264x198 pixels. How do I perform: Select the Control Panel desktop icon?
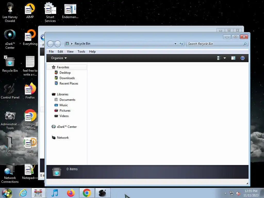coord(10,91)
